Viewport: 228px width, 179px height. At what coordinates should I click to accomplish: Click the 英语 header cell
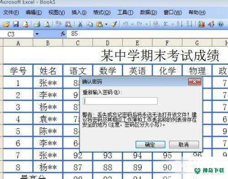click(137, 71)
